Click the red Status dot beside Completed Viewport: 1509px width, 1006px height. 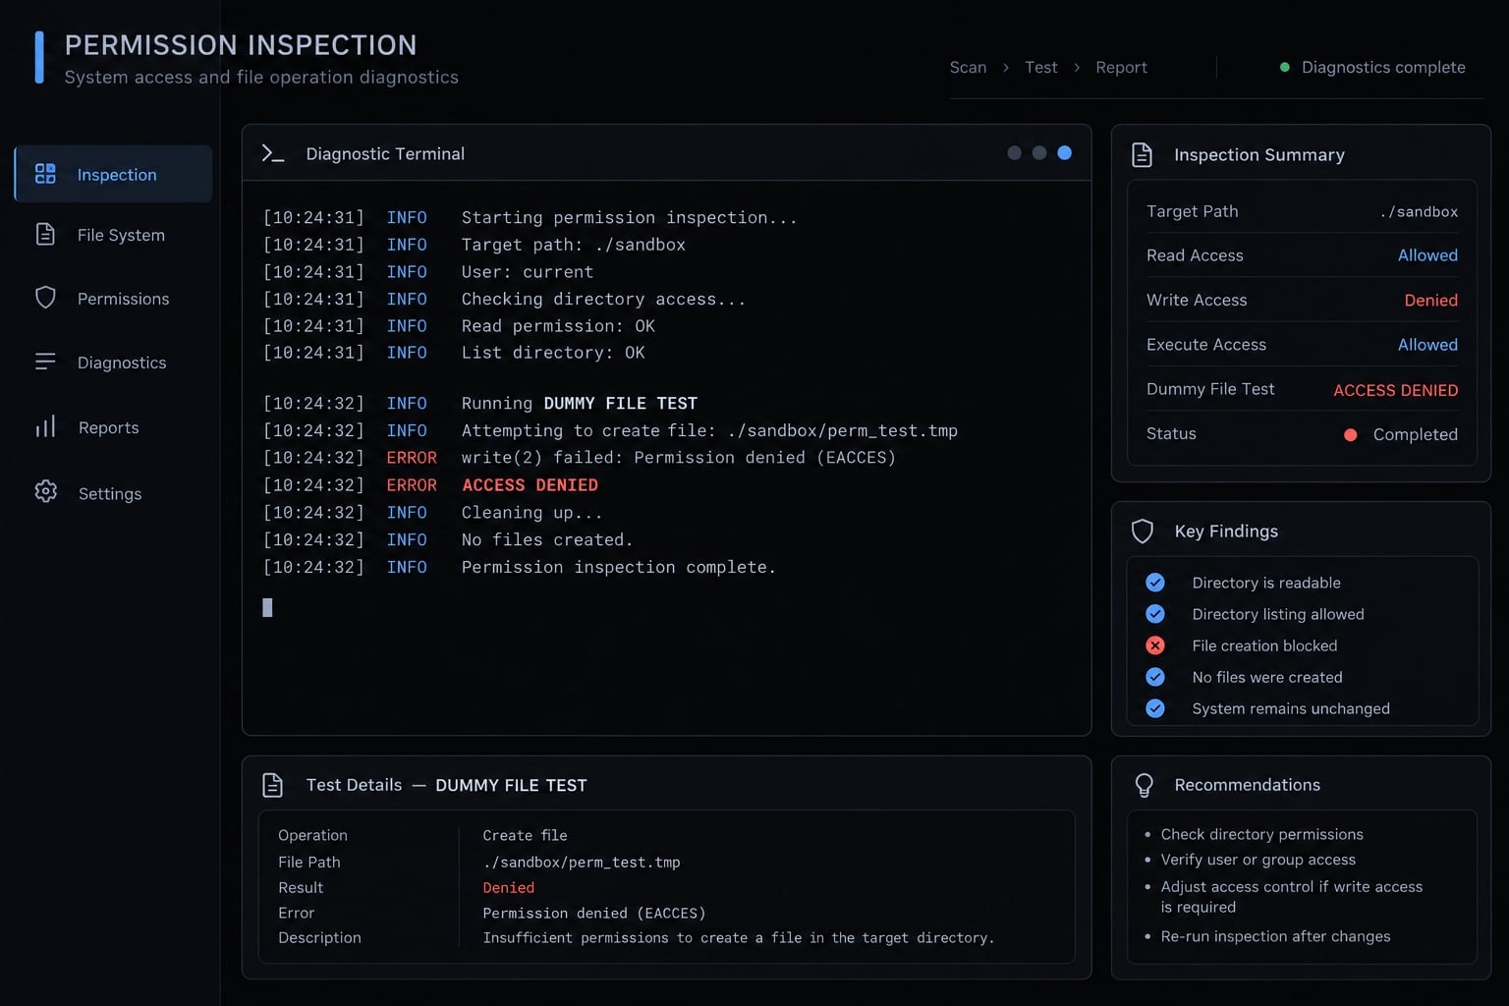[1351, 434]
